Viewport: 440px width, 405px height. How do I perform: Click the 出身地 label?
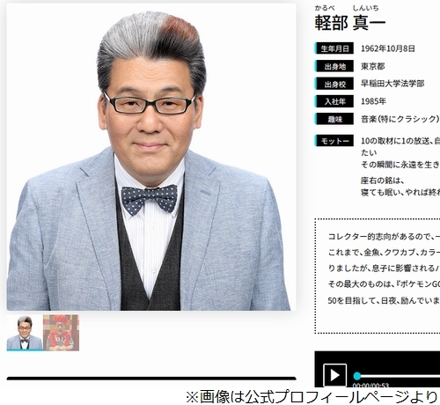[334, 66]
